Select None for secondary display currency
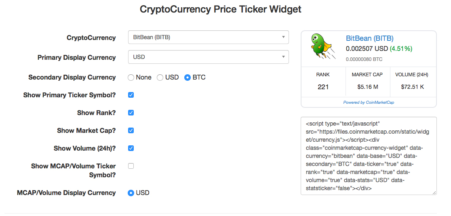 [131, 78]
